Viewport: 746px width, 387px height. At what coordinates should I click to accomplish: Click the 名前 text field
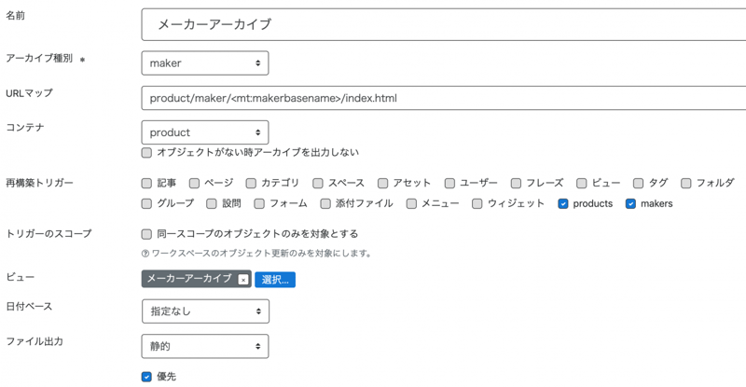click(442, 25)
